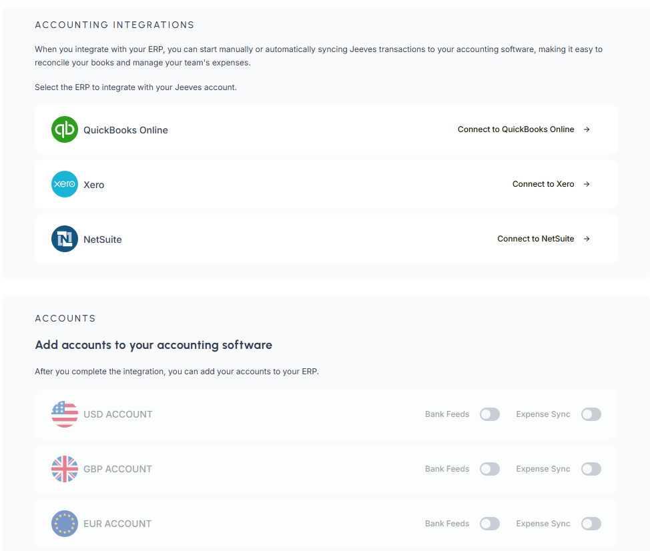Screen dimensions: 650x551
Task: Click the Xero logo icon
Action: pyautogui.click(x=64, y=184)
